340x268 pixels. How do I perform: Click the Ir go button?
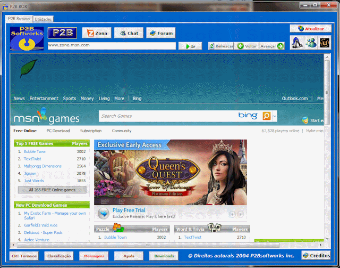(x=190, y=46)
